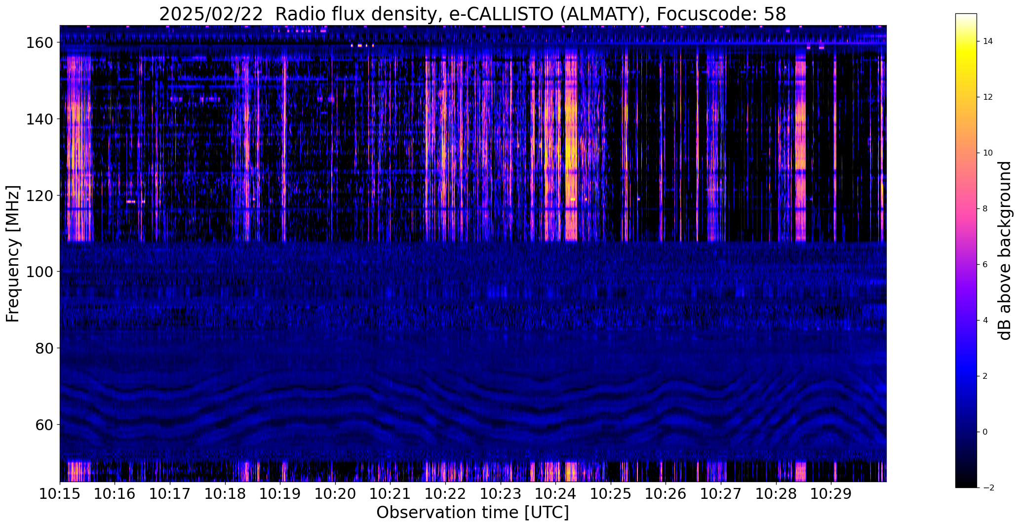Click the 12 colorbar tick label

(988, 97)
